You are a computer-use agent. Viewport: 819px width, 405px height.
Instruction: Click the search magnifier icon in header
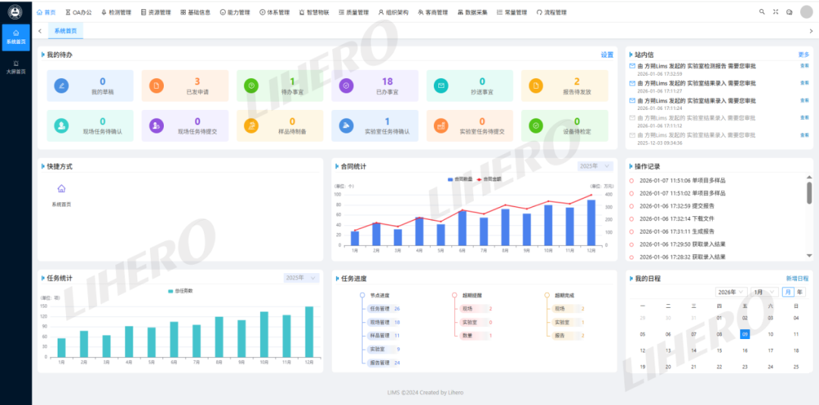[x=762, y=12]
